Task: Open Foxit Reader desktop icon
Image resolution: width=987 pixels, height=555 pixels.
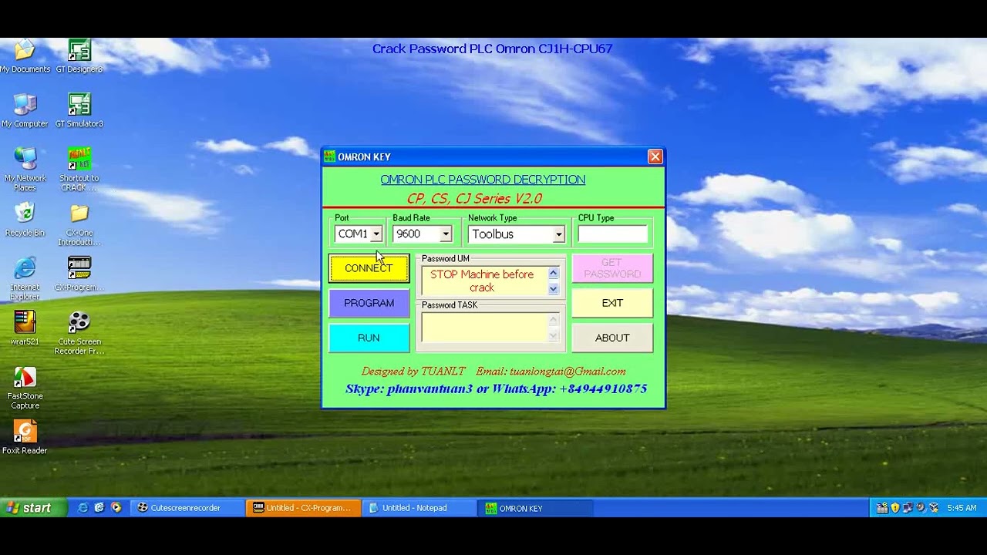Action: (x=25, y=437)
